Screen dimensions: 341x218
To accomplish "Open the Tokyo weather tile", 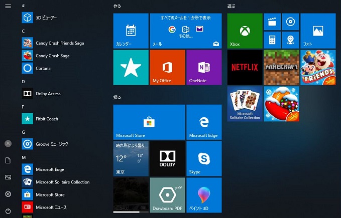I will 131,158.
